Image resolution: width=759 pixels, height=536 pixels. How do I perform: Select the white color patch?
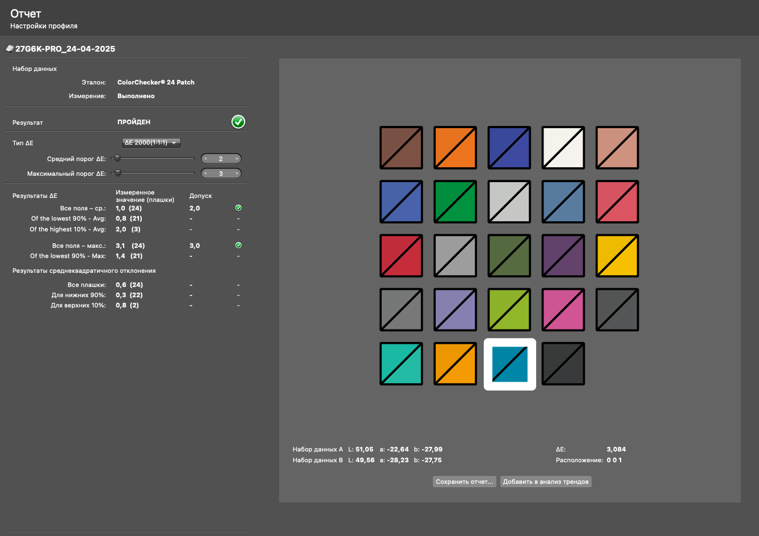coord(563,147)
